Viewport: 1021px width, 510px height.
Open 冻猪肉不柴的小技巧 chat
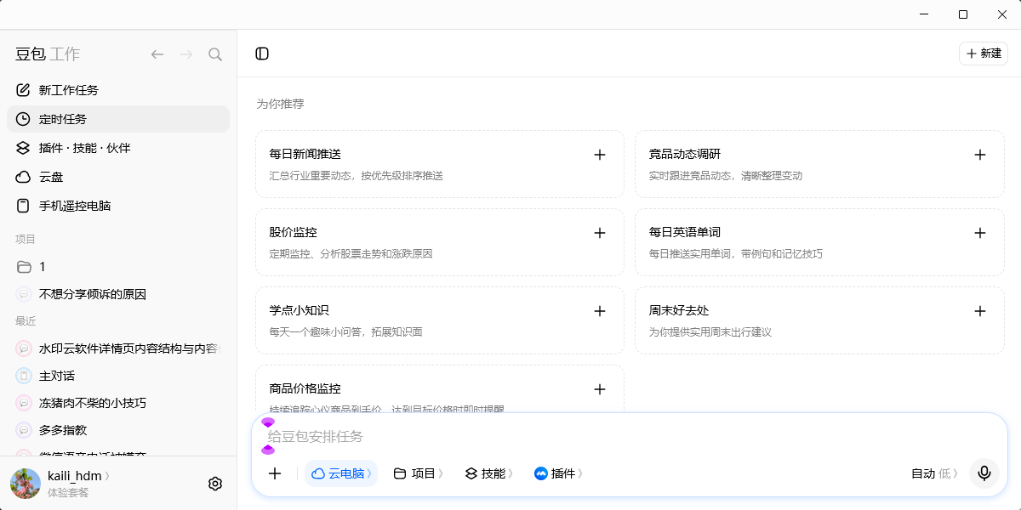(118, 403)
